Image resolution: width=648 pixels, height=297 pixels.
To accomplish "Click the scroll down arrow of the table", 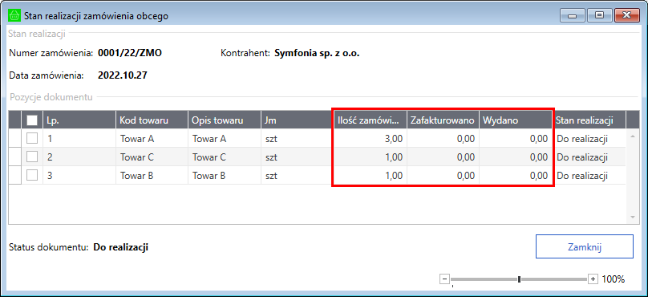I will pyautogui.click(x=632, y=217).
